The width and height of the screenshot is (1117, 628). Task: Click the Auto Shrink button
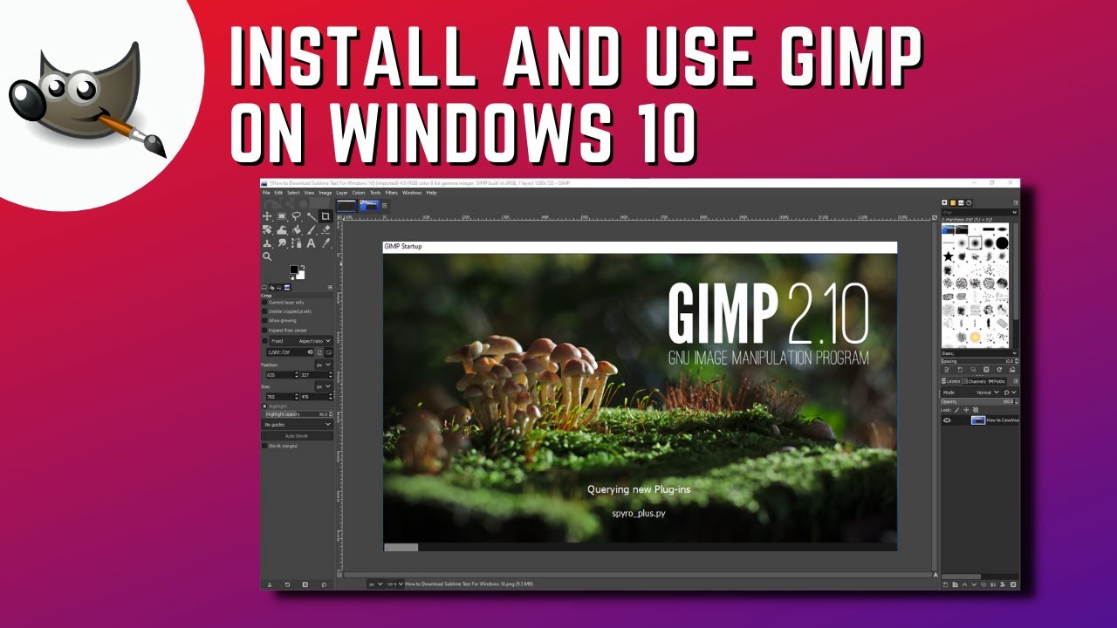tap(297, 436)
